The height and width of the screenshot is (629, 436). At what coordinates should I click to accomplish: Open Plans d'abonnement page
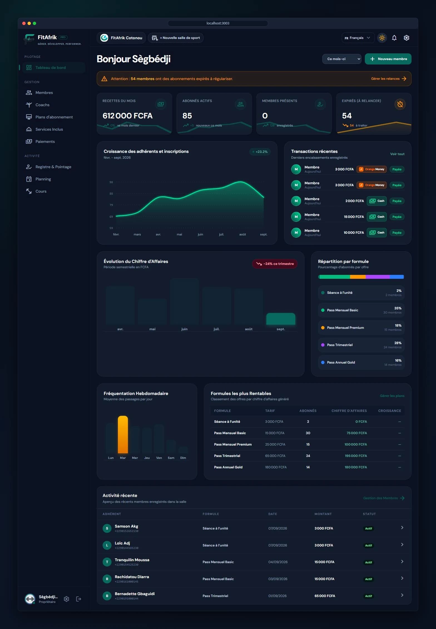point(54,117)
